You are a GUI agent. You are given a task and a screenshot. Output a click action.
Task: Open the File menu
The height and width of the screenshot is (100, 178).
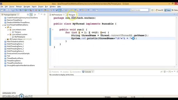[2, 7]
